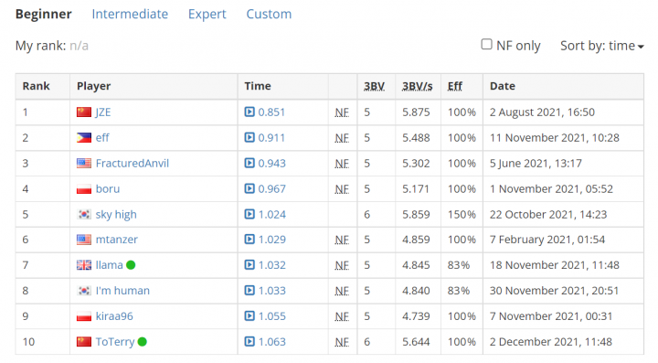658x363 pixels.
Task: Click the 3BV column header
Action: 374,86
